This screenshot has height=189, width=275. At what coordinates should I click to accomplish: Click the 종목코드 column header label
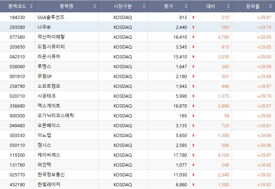[x=17, y=6]
